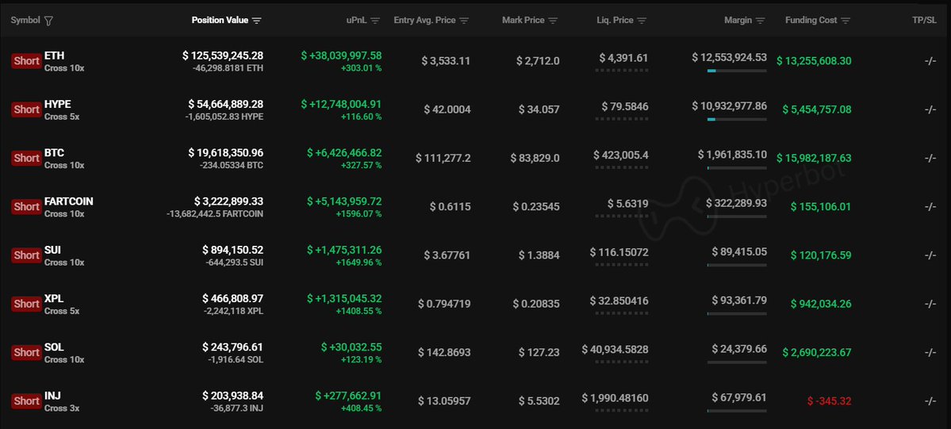Image resolution: width=951 pixels, height=429 pixels.
Task: Select the SUI symbol name
Action: point(53,250)
